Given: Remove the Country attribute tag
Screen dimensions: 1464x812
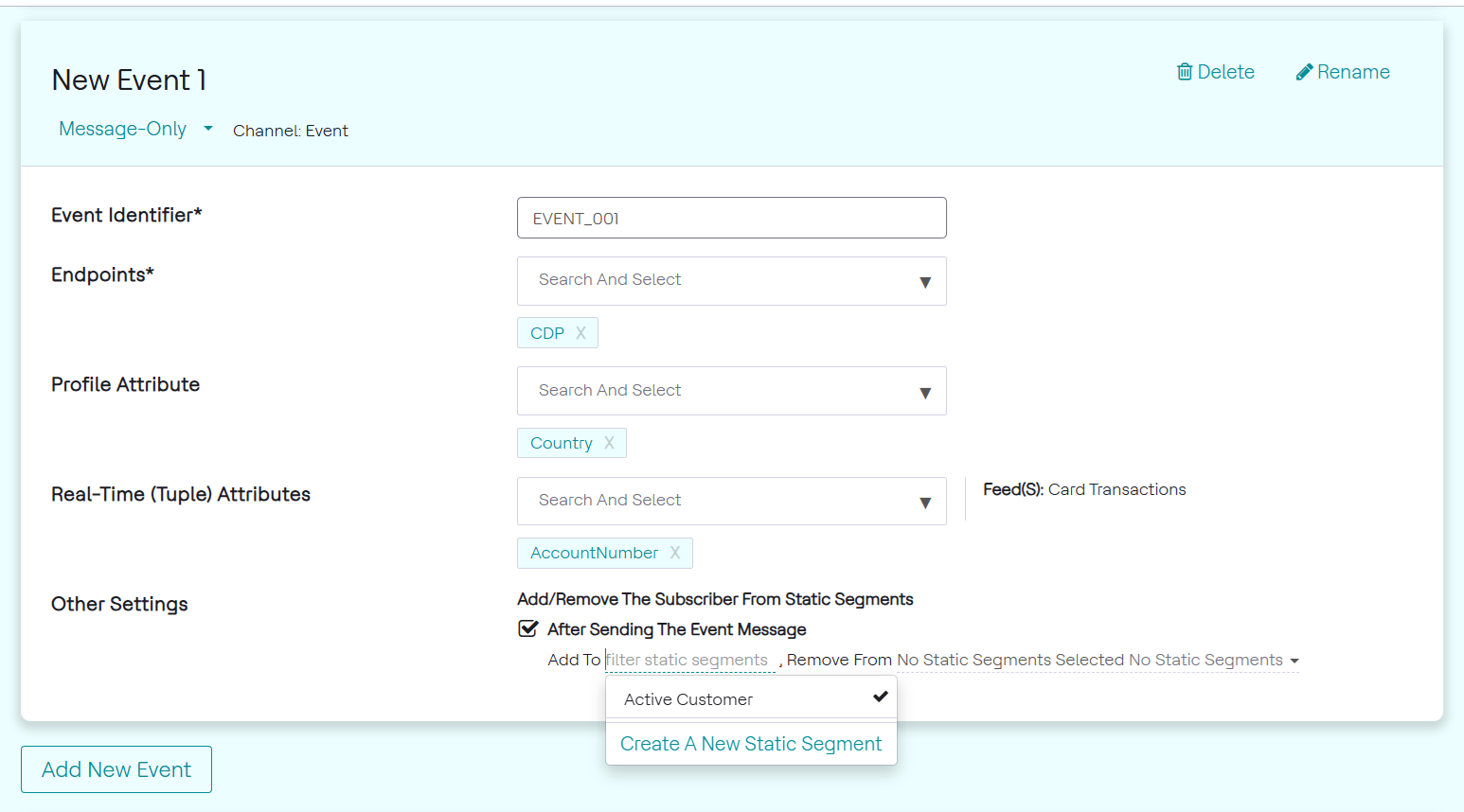Looking at the screenshot, I should tap(609, 443).
